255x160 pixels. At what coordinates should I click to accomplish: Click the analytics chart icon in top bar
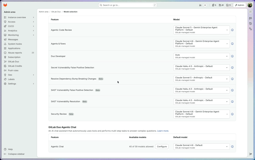tap(200, 5)
